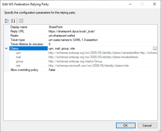Viewport: 161px width, 132px height.
Task: Click the ellipsis button for Claims
Action: (x=155, y=48)
